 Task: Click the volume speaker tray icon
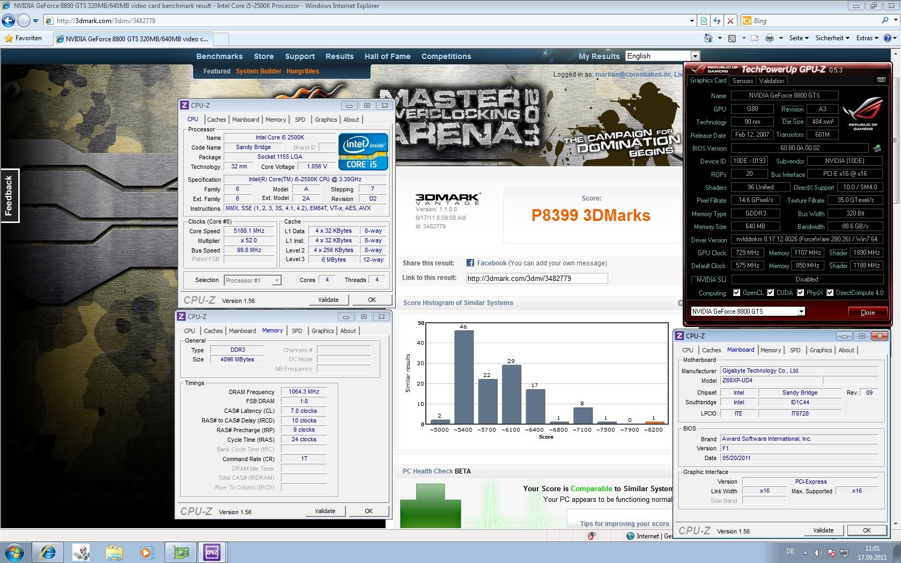point(818,552)
